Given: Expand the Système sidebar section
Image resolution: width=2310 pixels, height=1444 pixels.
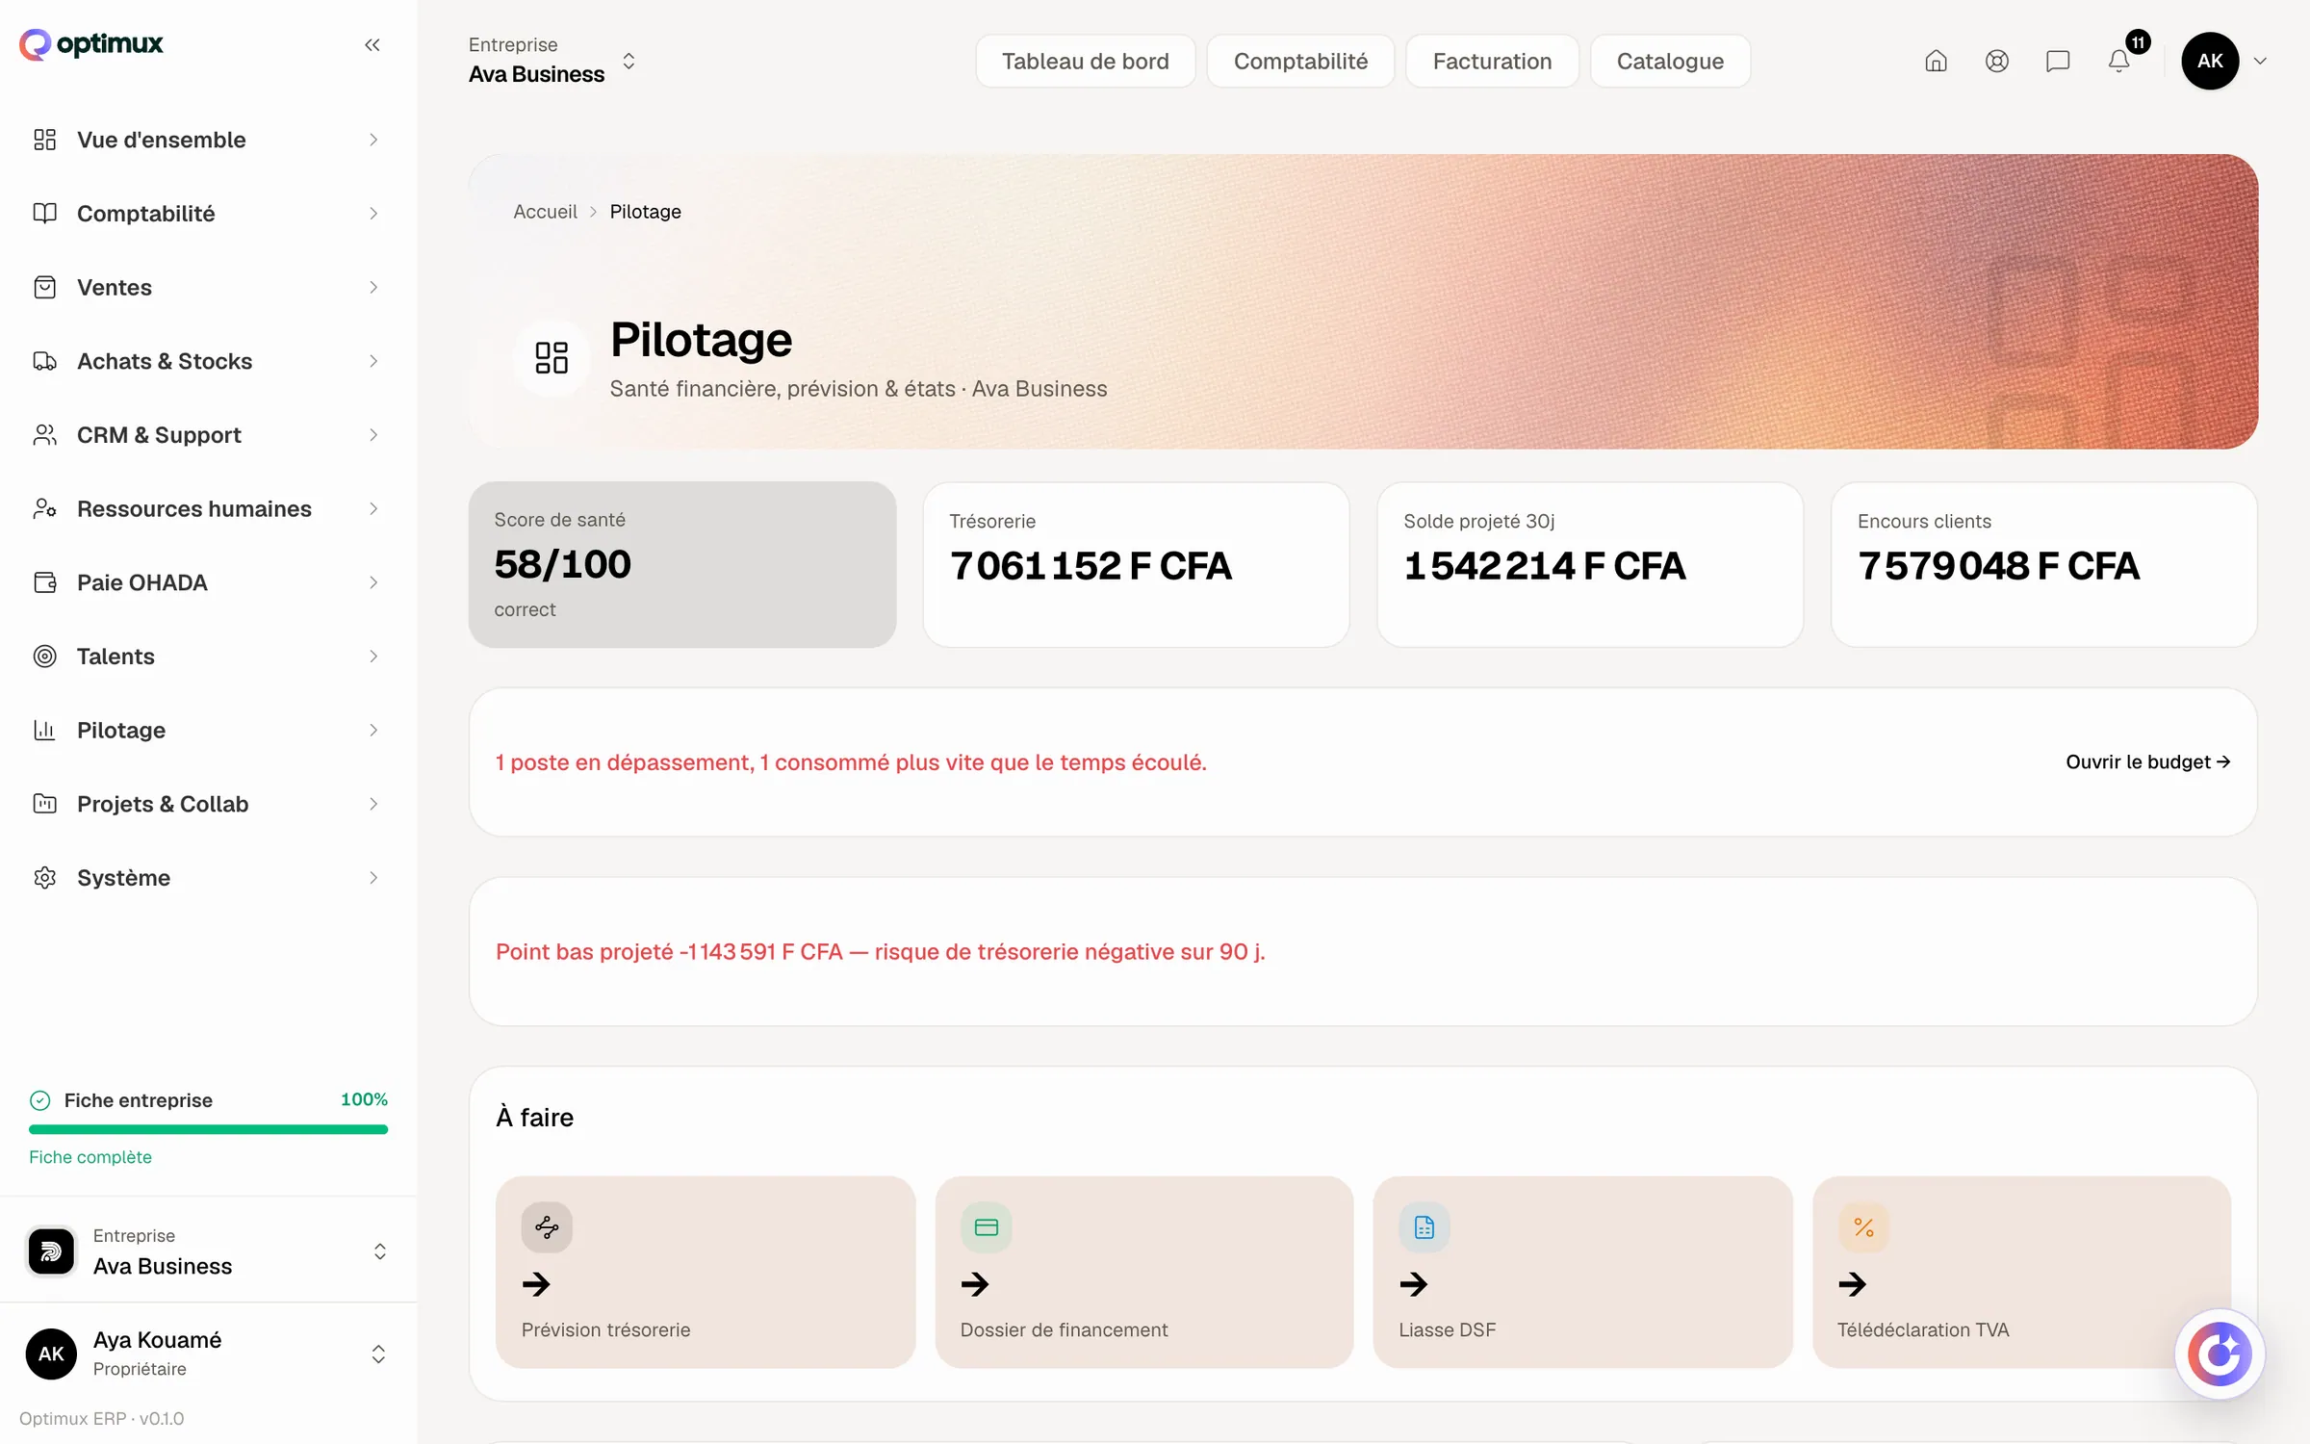Looking at the screenshot, I should tap(208, 878).
